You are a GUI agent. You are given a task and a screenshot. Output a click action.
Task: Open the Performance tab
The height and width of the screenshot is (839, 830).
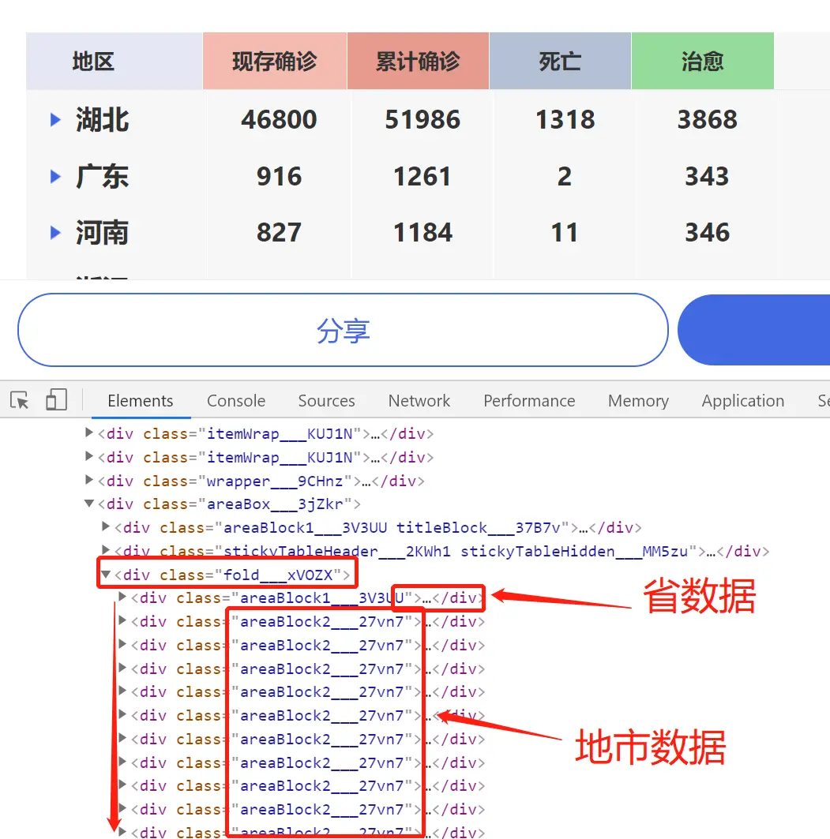click(529, 401)
